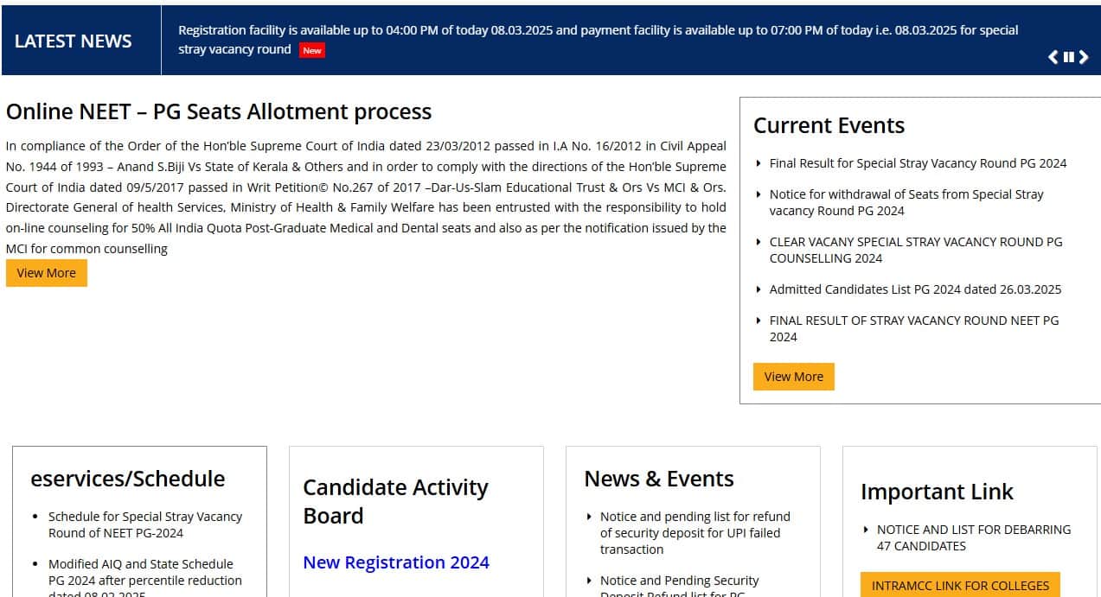Click INTRAMCC LINK FOR COLLEGES button
The image size is (1101, 597).
coord(960,585)
